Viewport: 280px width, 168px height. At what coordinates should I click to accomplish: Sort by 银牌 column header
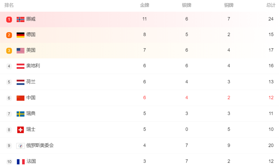(186, 5)
